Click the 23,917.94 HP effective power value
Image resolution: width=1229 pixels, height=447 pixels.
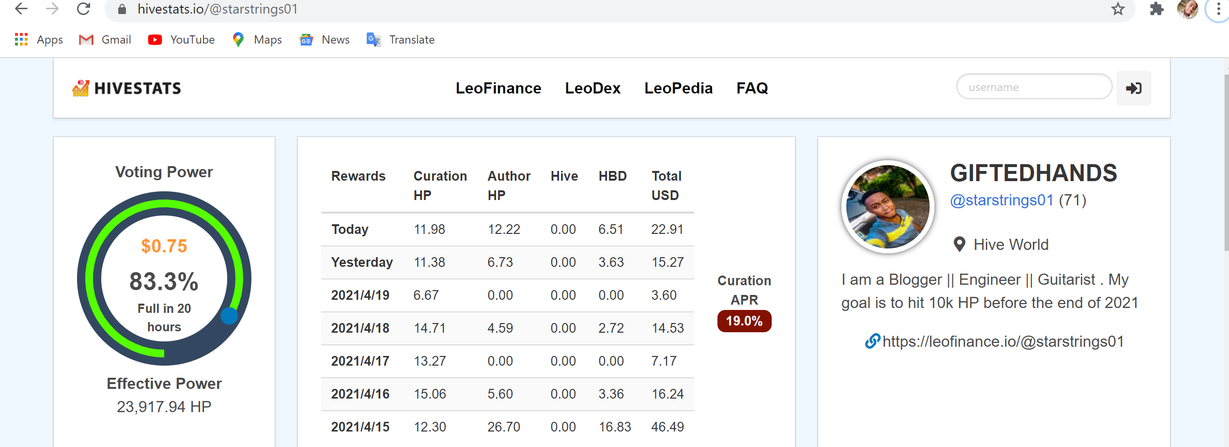coord(164,407)
